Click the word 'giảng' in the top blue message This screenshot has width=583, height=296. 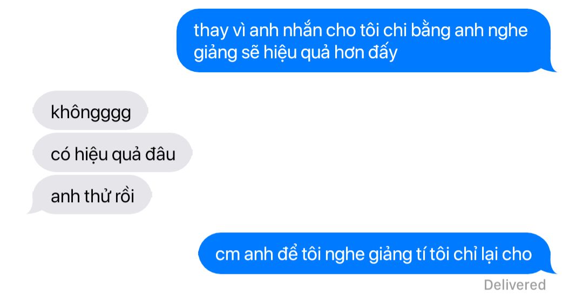[215, 53]
